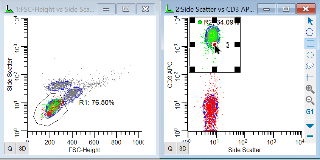Click the R1: 76.50% region label
Image resolution: width=320 pixels, height=160 pixels.
(x=97, y=102)
